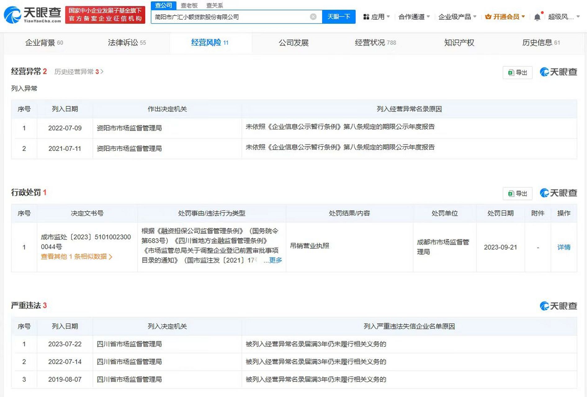Open 历史经营异常 3 link

tap(79, 72)
